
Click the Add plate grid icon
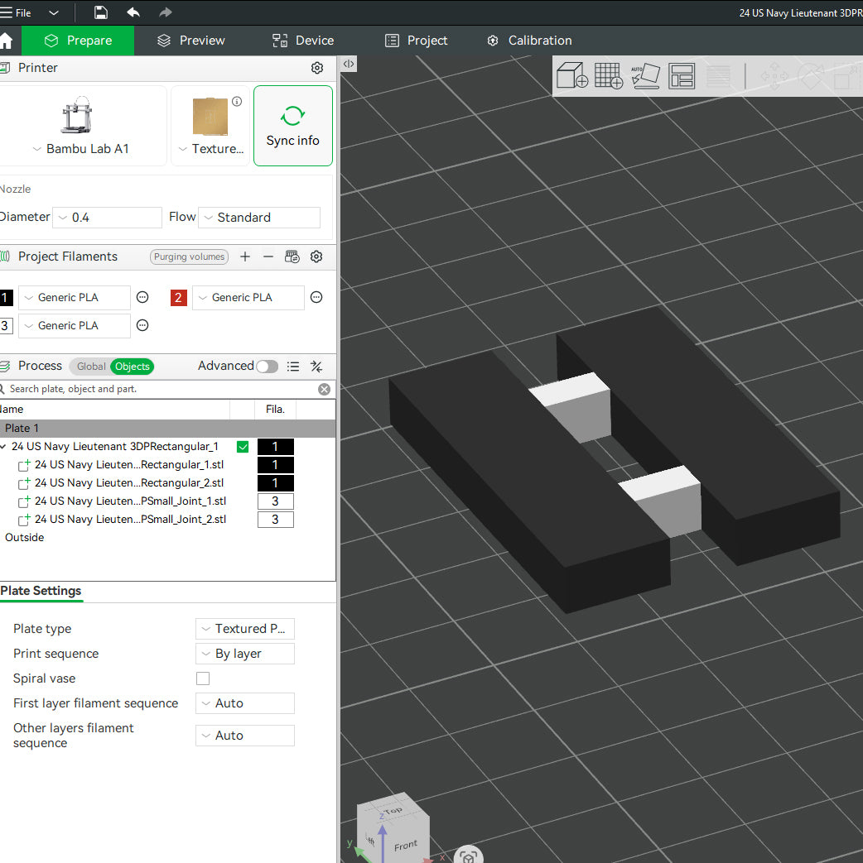(609, 75)
